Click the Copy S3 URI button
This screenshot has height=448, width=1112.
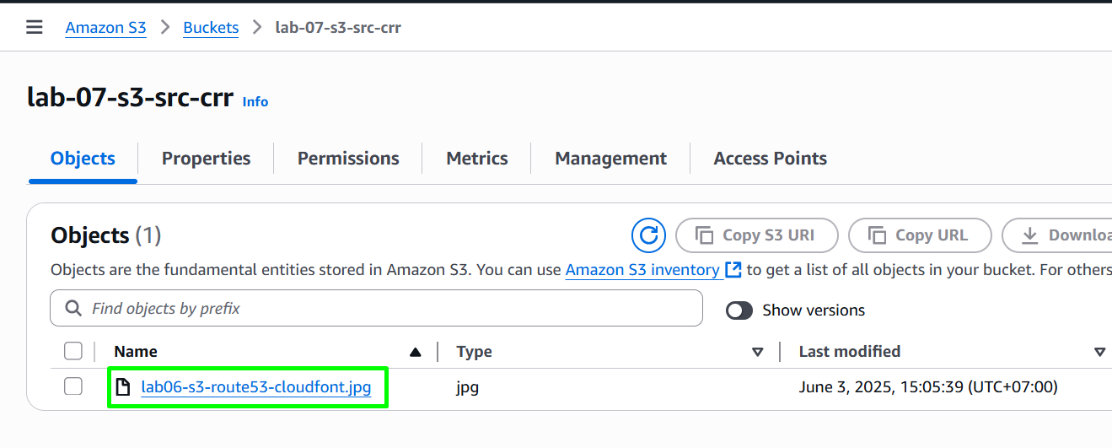757,235
